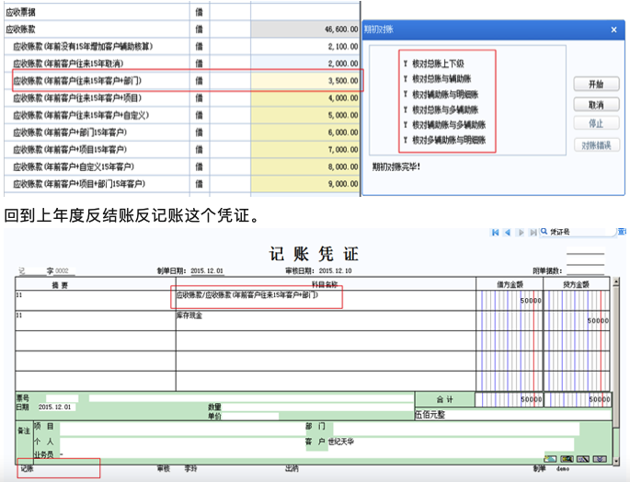This screenshot has width=630, height=482.
Task: Close the 期初对账 dialog
Action: tap(613, 29)
